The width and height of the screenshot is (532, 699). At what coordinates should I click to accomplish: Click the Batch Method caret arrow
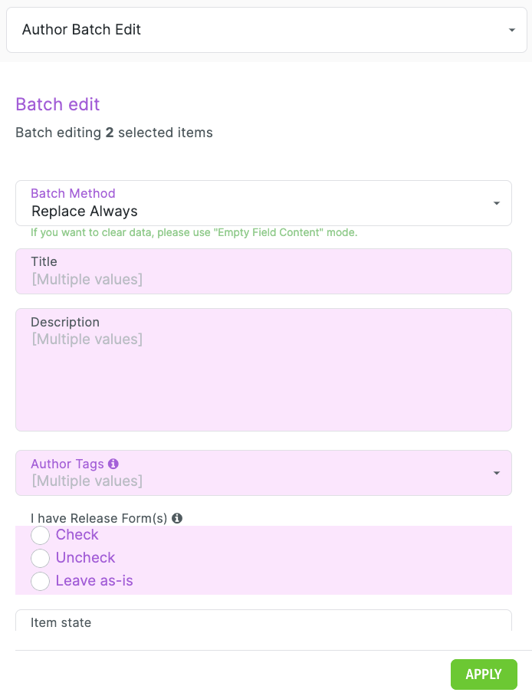coord(497,203)
